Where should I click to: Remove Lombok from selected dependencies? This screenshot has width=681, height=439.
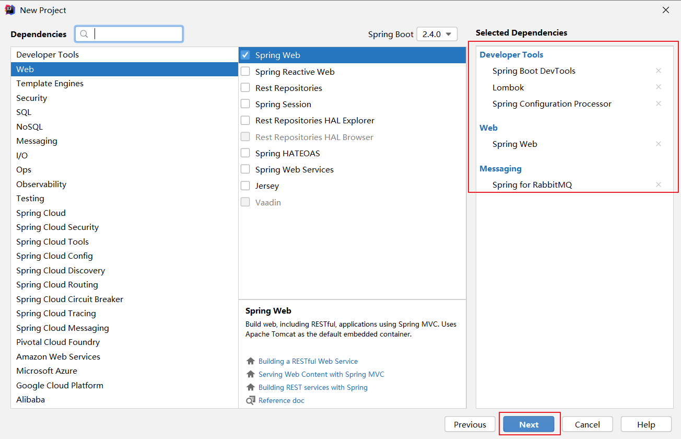pos(659,87)
